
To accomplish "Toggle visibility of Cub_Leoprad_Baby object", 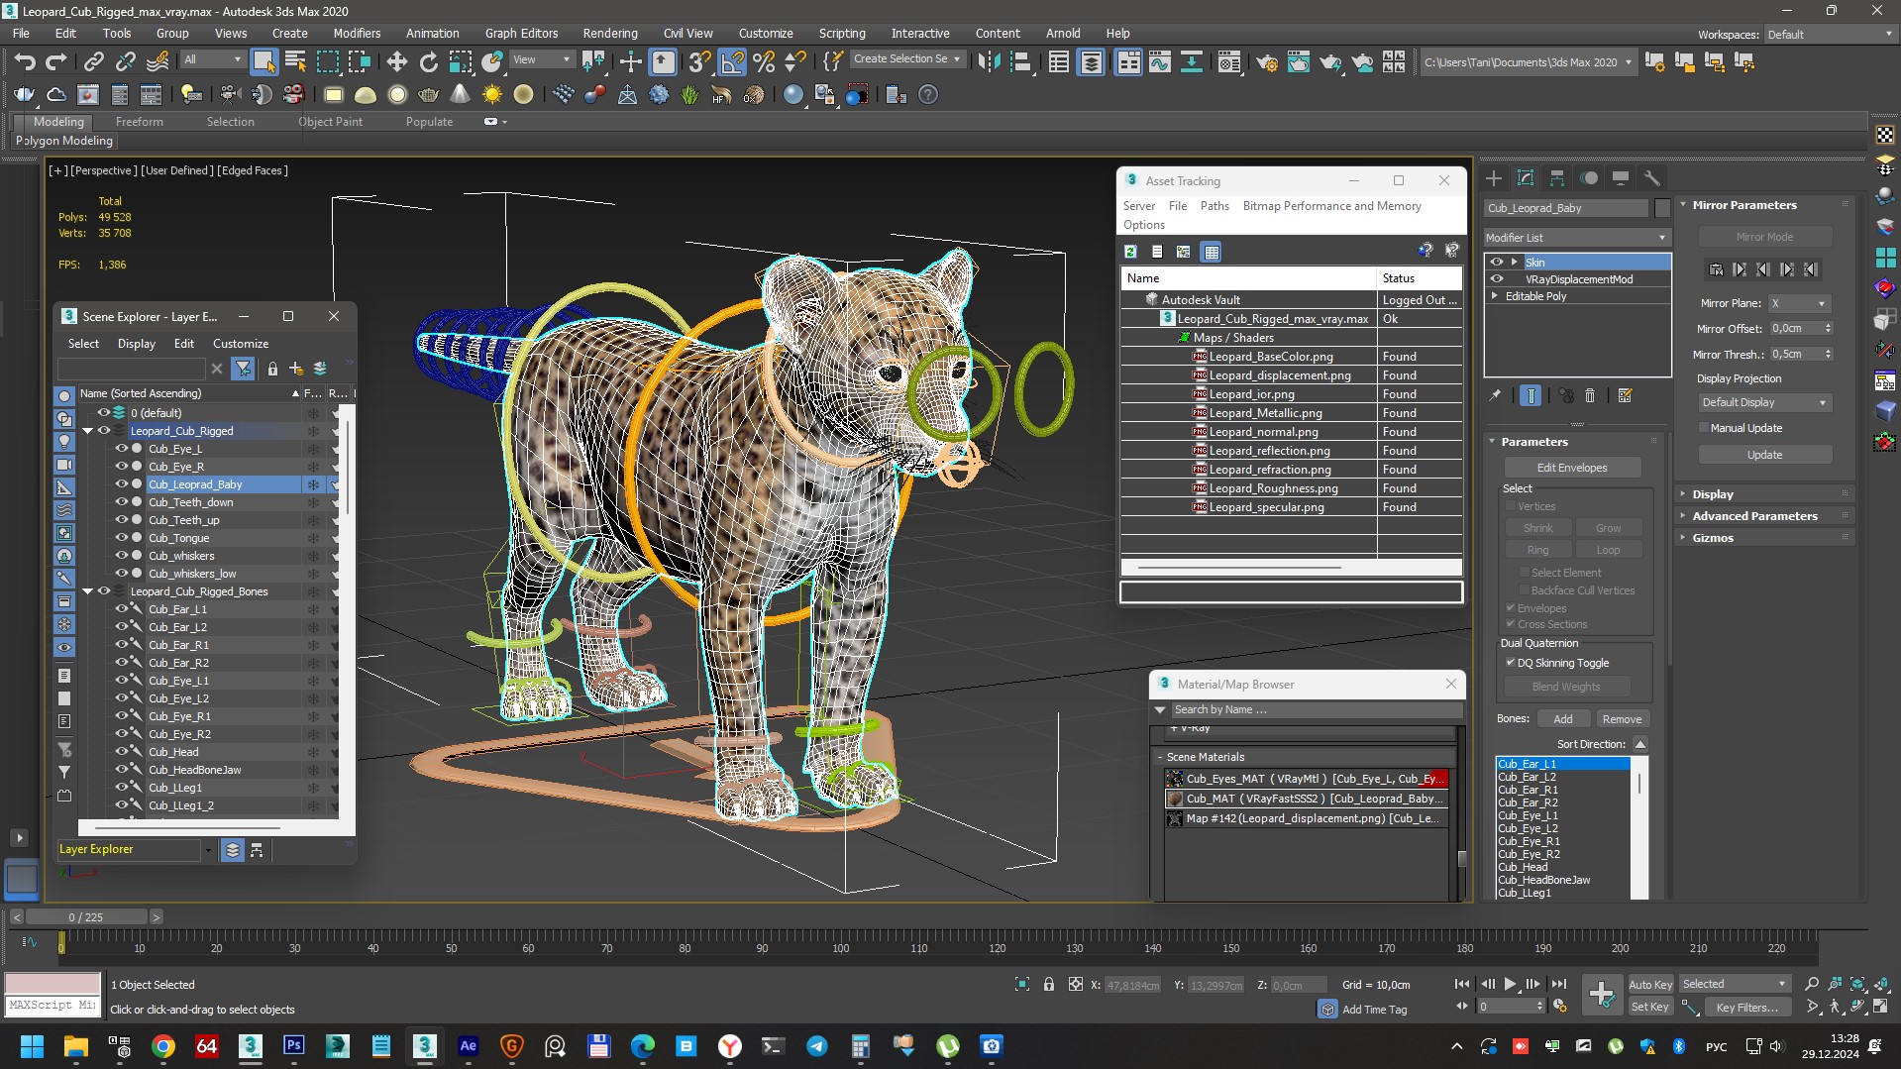I will 121,484.
